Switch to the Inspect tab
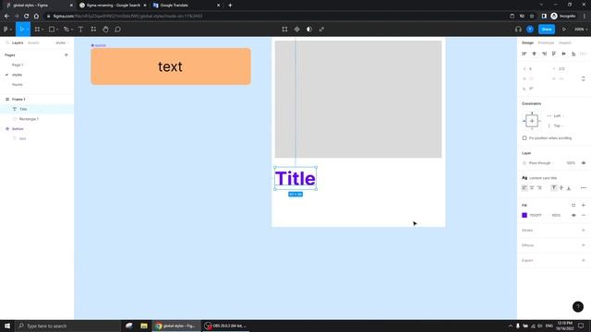 pyautogui.click(x=564, y=43)
